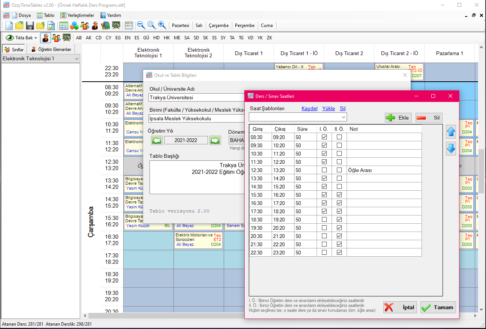Click the blue up arrow in Ders/Sınav Saatleri
486x329 pixels.
[451, 132]
